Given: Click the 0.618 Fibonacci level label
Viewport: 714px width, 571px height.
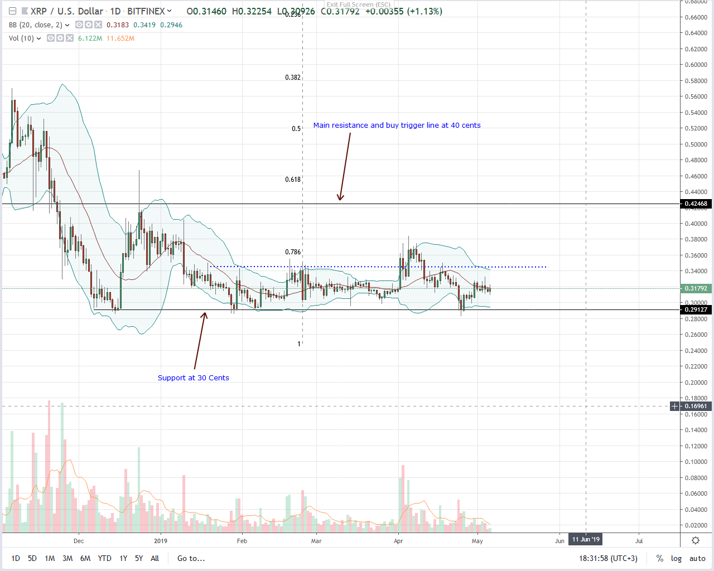Looking at the screenshot, I should pyautogui.click(x=293, y=180).
